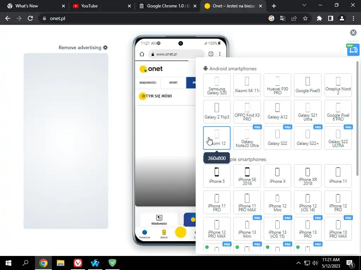The width and height of the screenshot is (361, 270).
Task: Tap the Premium bottom nav icon
Action: [x=145, y=234]
